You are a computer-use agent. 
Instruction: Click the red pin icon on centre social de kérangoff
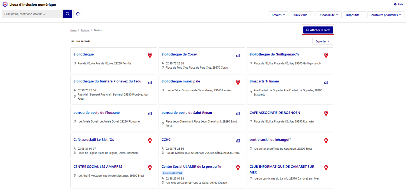click(326, 141)
